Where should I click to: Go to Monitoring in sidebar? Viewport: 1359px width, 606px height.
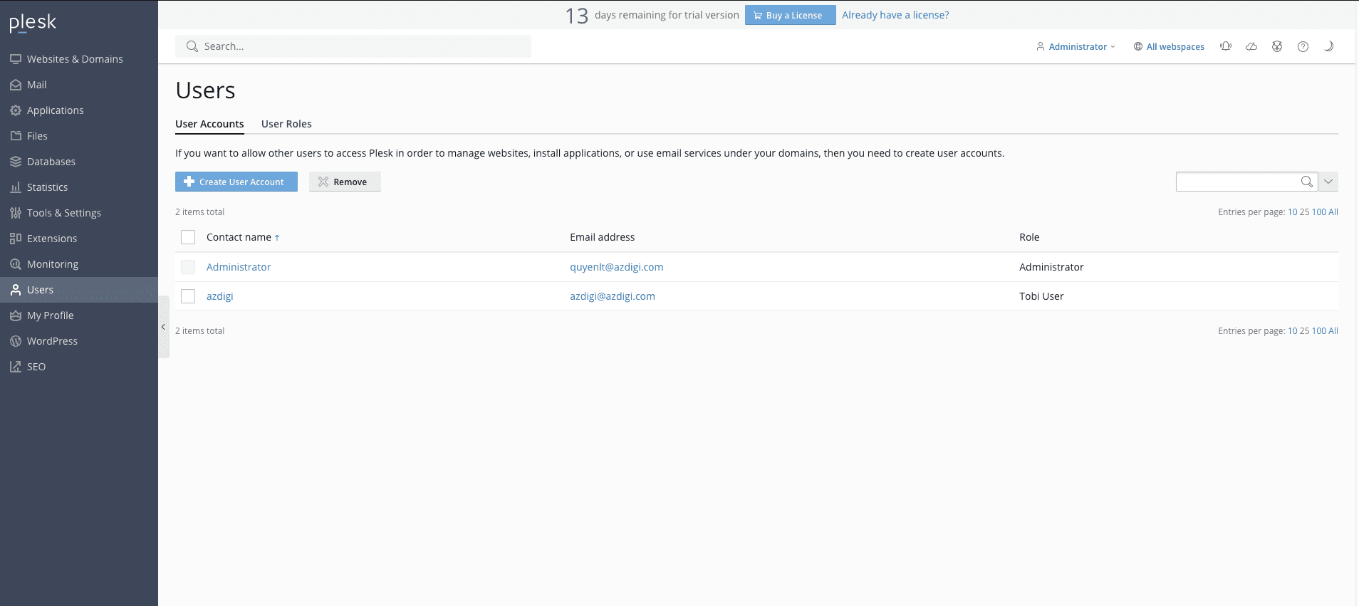pyautogui.click(x=52, y=264)
